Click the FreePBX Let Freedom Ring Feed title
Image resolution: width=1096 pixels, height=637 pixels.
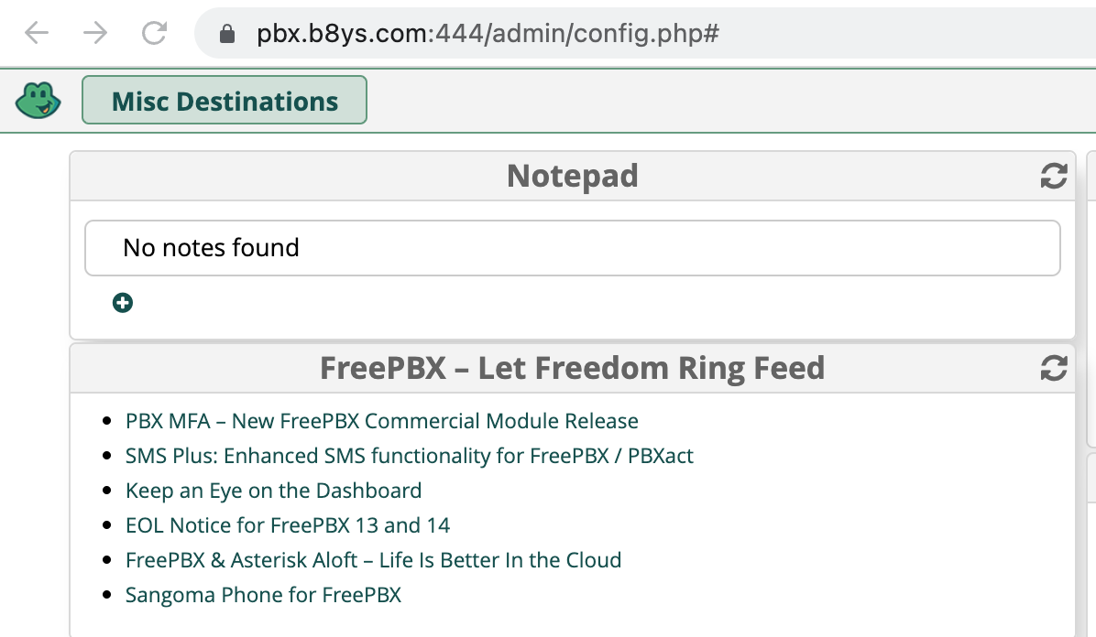pos(572,368)
